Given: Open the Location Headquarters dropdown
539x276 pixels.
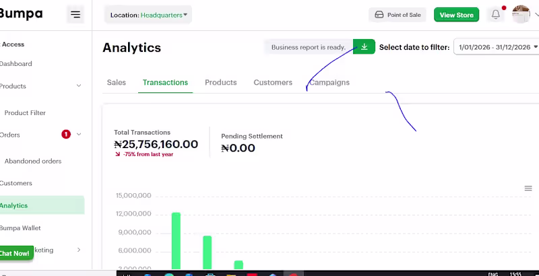Looking at the screenshot, I should [148, 15].
